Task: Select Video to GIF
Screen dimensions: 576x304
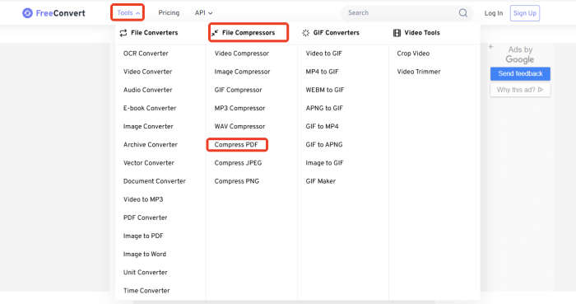Action: [324, 54]
